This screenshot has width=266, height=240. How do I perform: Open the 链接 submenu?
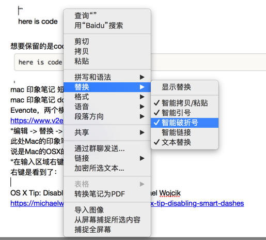[x=107, y=158]
